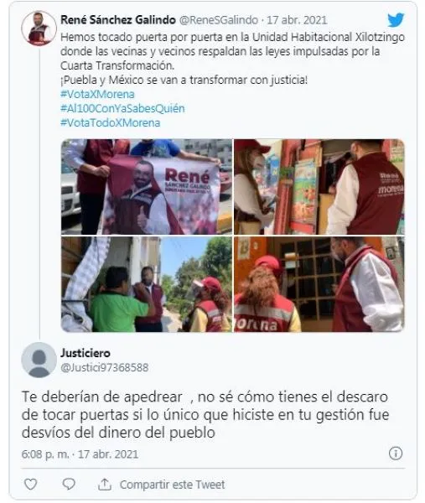Like the tweet with the heart icon
Image resolution: width=425 pixels, height=503 pixels.
coord(31,484)
